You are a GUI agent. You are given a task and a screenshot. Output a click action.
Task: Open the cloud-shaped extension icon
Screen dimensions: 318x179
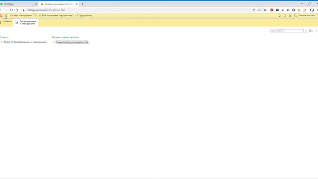coord(288,10)
